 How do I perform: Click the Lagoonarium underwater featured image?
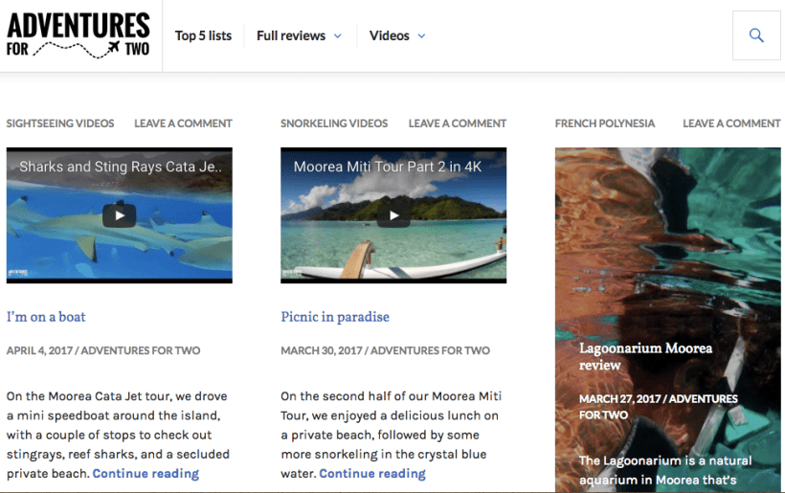(667, 239)
